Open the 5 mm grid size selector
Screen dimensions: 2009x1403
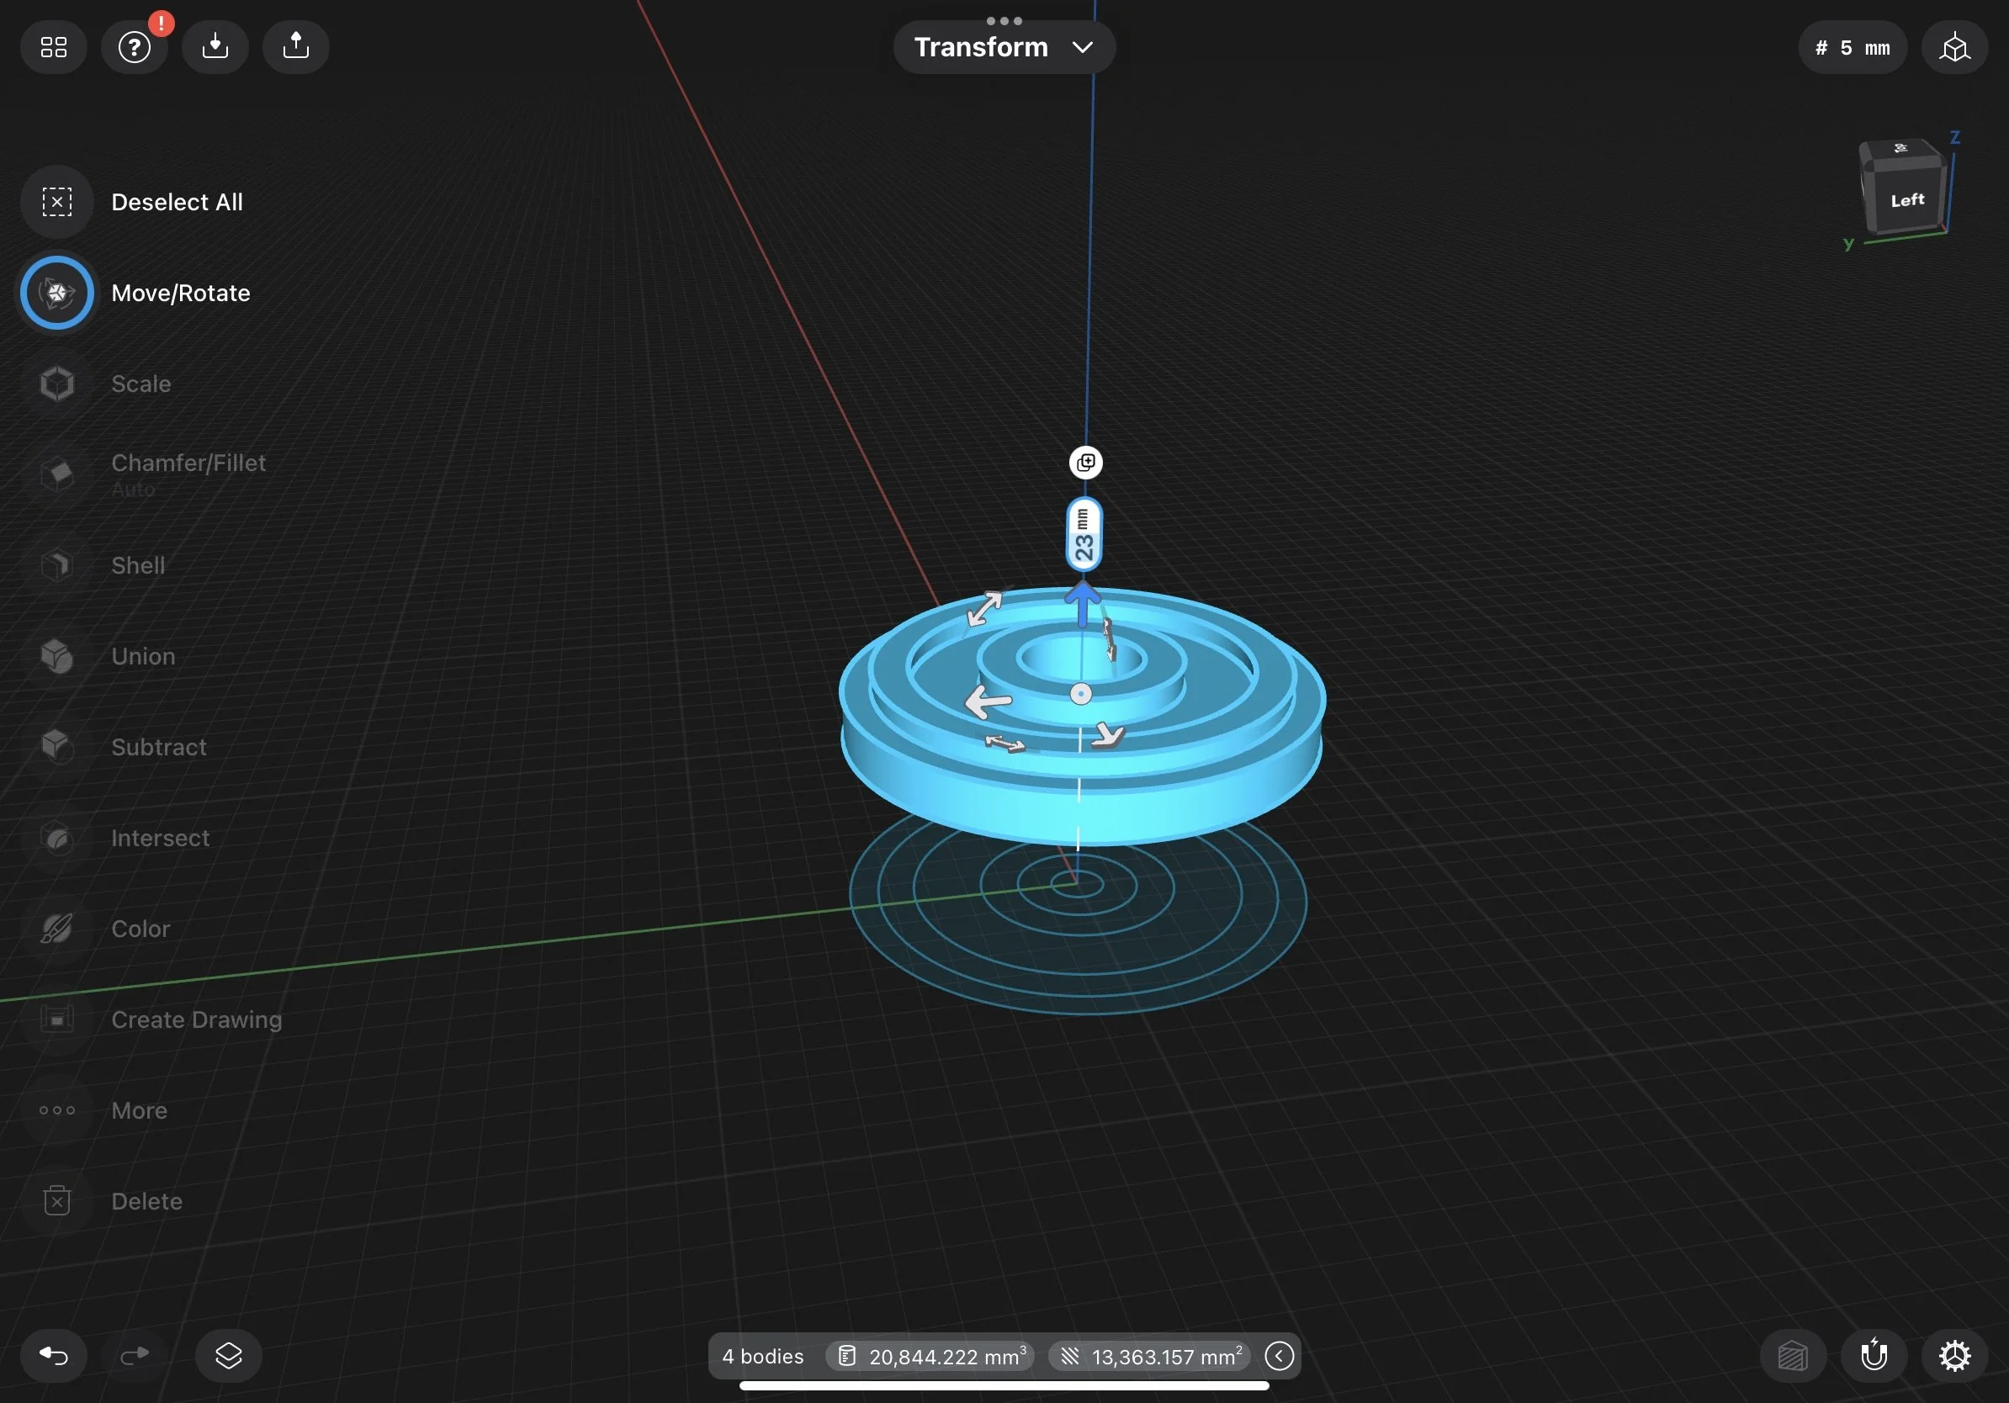point(1853,47)
